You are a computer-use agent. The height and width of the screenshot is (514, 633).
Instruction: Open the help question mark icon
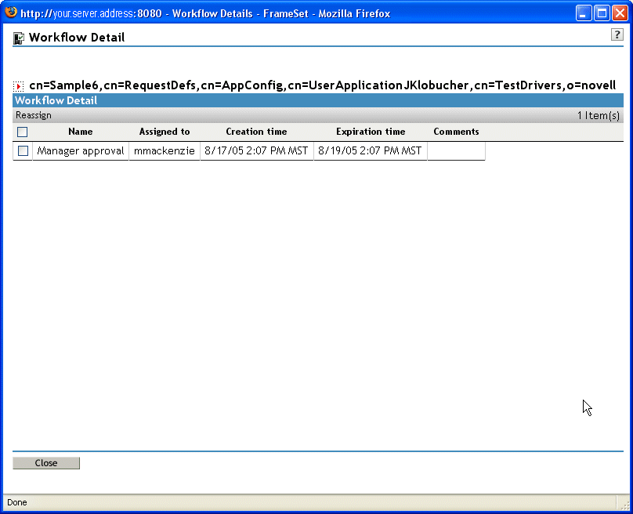point(617,34)
